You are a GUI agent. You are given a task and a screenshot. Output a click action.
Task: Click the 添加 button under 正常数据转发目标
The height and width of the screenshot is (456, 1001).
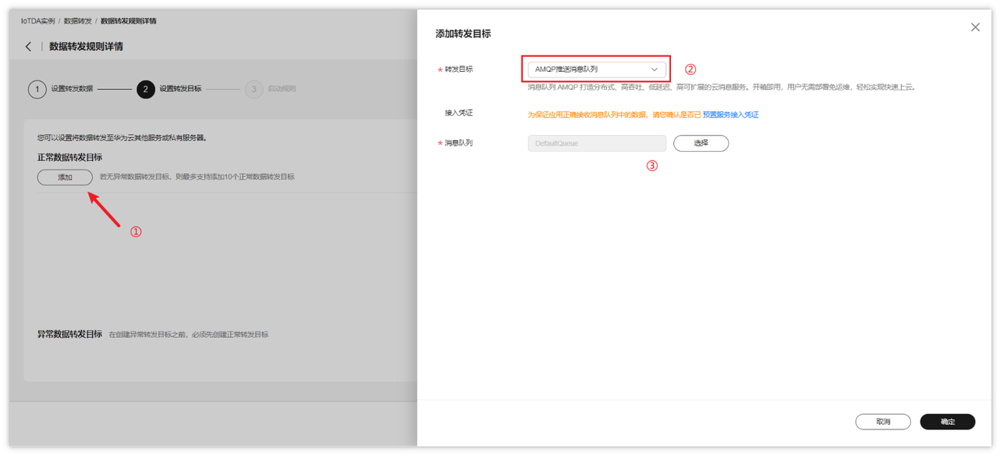(65, 178)
